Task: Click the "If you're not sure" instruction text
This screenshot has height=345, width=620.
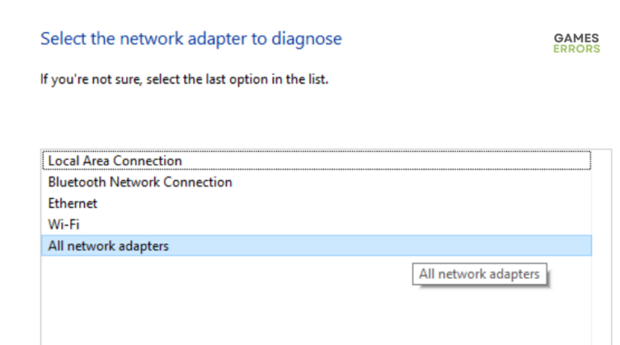Action: (184, 80)
